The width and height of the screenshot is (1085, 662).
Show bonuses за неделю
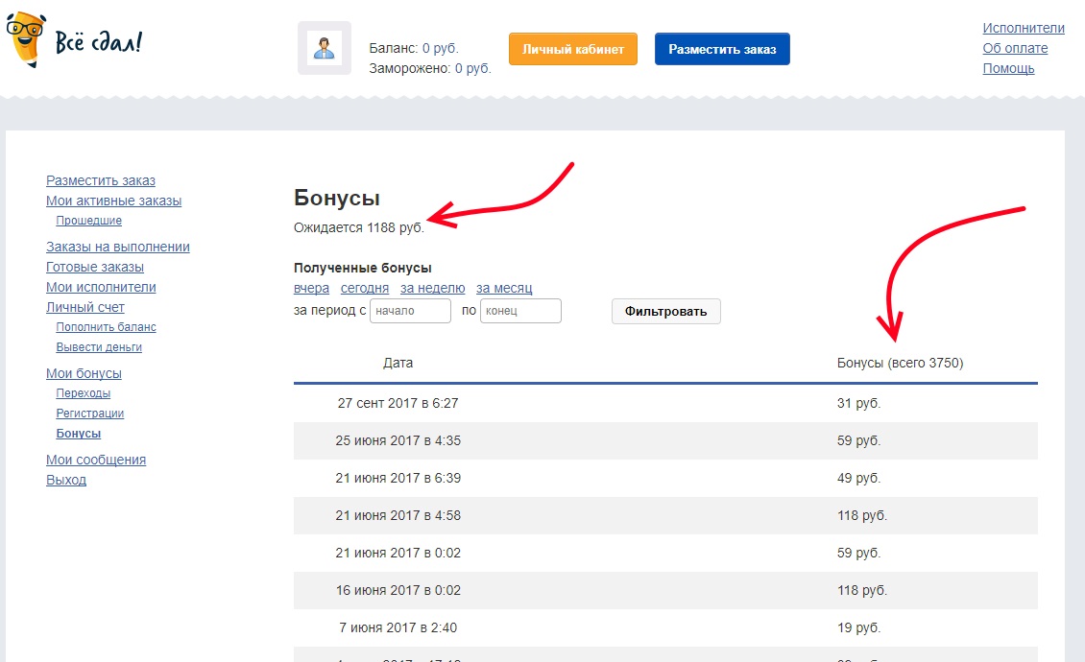click(x=432, y=288)
